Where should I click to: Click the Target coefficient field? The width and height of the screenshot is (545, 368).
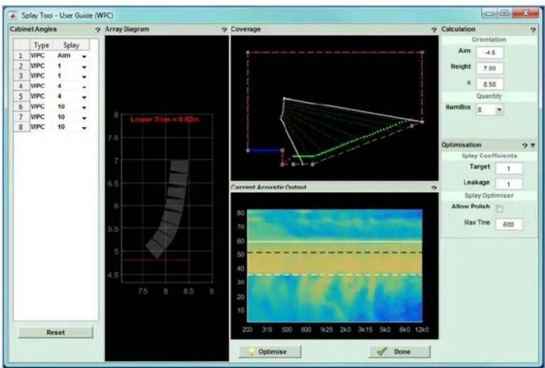509,169
